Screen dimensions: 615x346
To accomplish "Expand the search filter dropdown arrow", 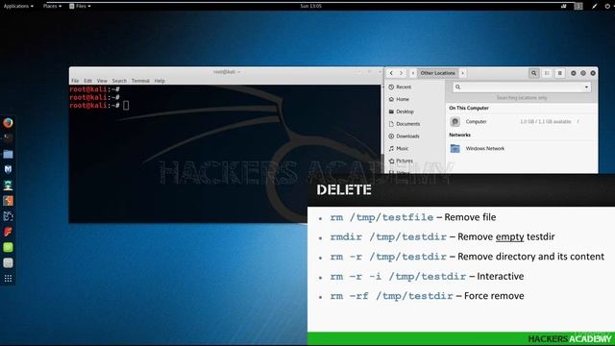I will [x=586, y=87].
